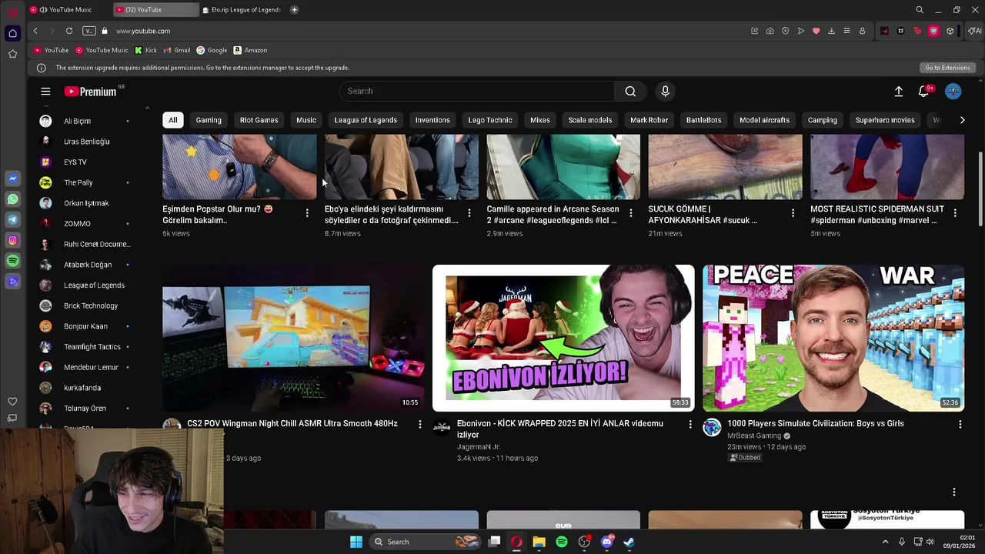This screenshot has height=554, width=985.
Task: Open the bookmarks star in the Opera sidebar
Action: click(12, 54)
